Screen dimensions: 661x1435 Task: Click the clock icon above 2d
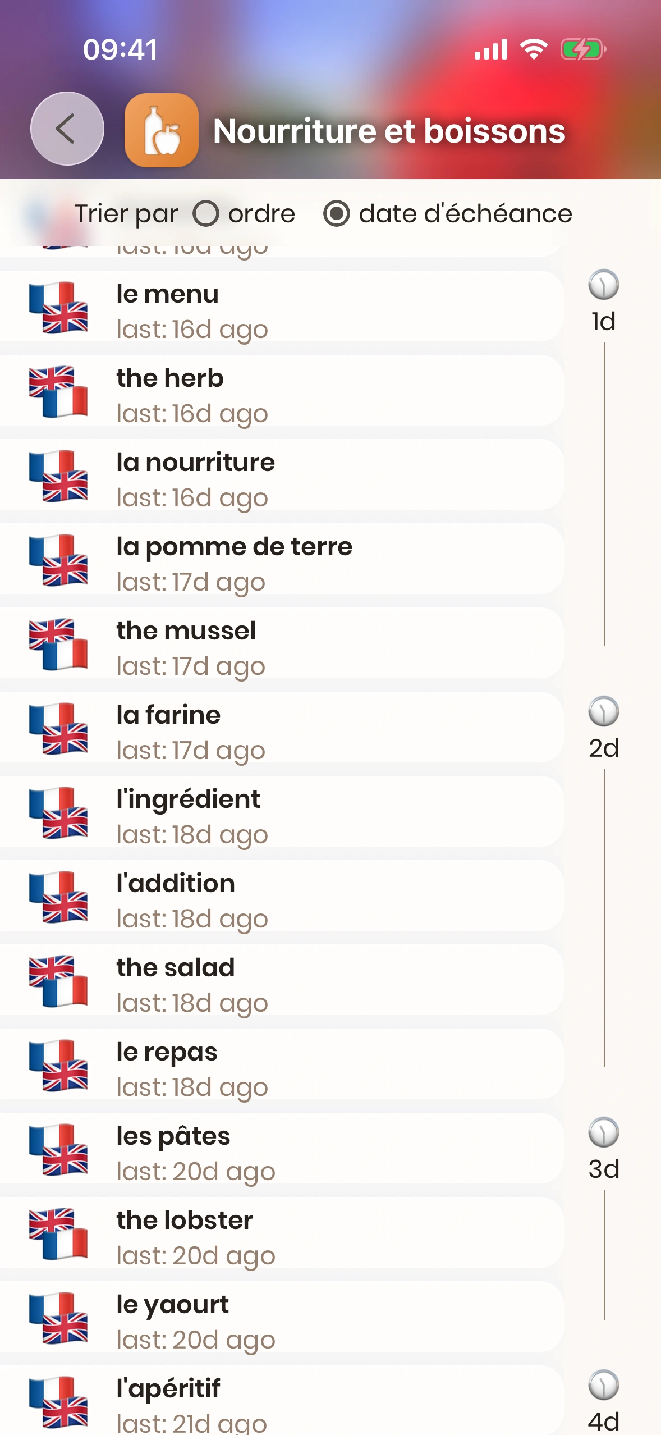tap(603, 711)
